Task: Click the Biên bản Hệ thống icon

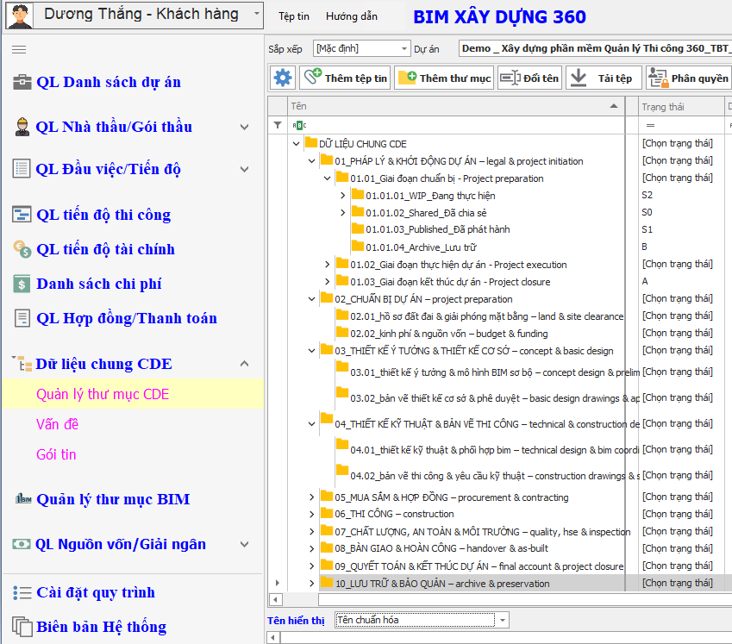Action: point(22,627)
